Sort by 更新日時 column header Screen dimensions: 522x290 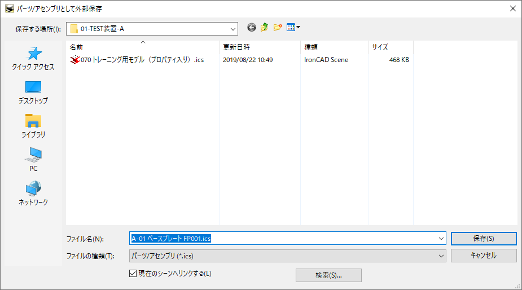click(260, 47)
